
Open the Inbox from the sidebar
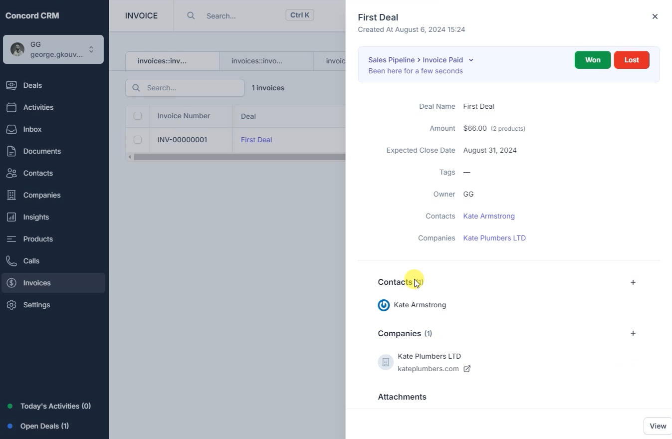(32, 129)
